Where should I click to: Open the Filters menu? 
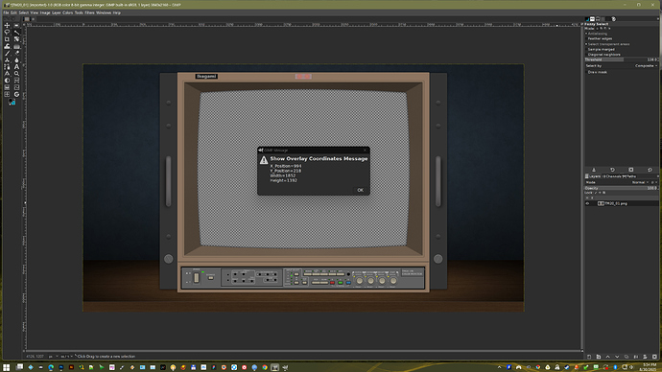click(89, 12)
